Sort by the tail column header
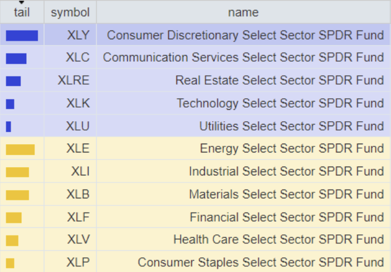The image size is (391, 272). pos(22,12)
